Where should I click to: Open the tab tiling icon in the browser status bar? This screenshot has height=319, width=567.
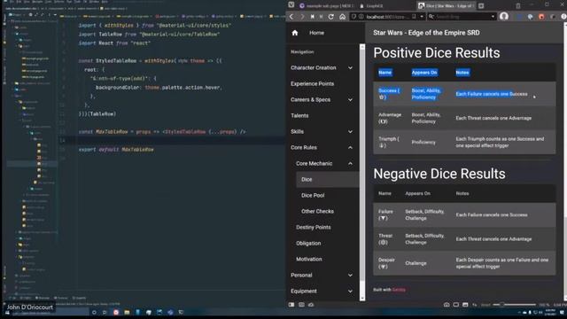pos(456,305)
